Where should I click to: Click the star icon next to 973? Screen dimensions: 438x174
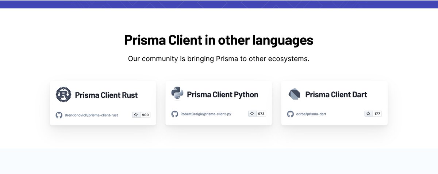(252, 114)
